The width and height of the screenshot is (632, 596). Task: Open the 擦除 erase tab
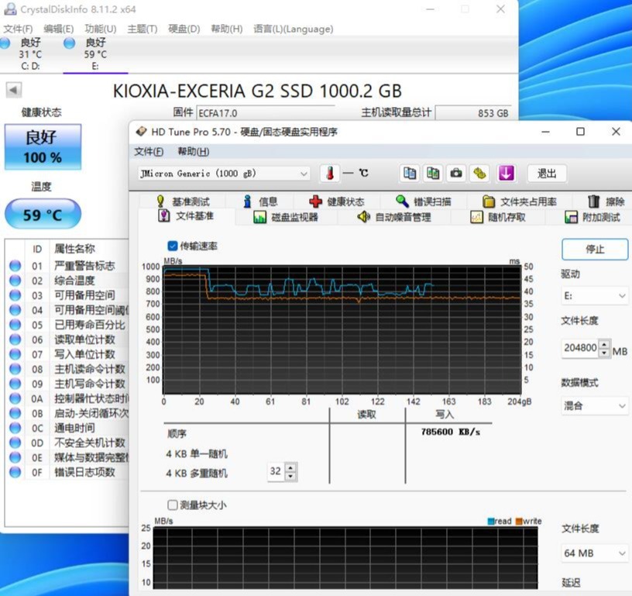606,202
